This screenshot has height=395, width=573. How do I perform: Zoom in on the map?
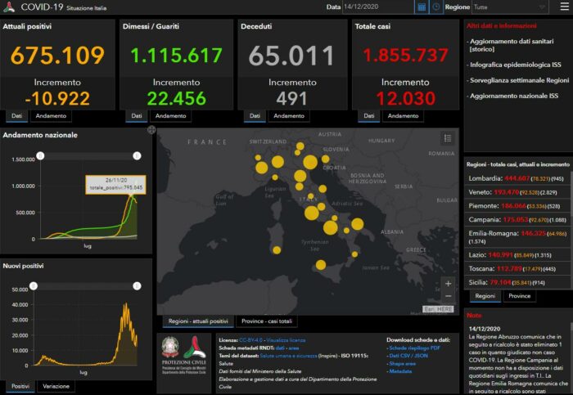click(x=447, y=283)
